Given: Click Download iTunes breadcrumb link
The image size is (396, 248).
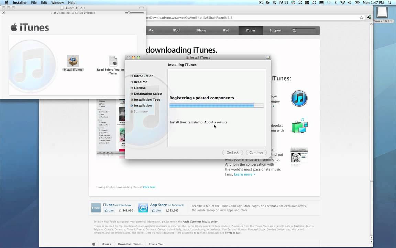Looking at the screenshot, I should coord(130,244).
